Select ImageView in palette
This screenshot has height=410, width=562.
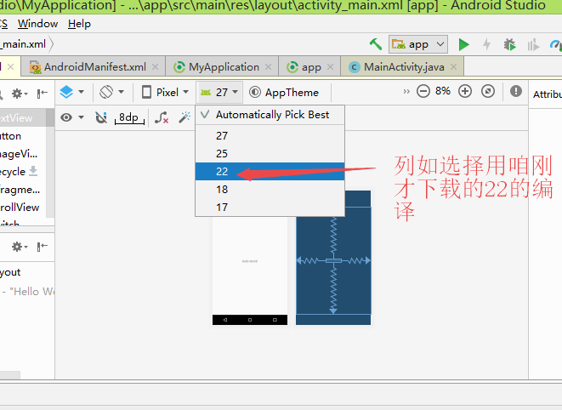[23, 153]
